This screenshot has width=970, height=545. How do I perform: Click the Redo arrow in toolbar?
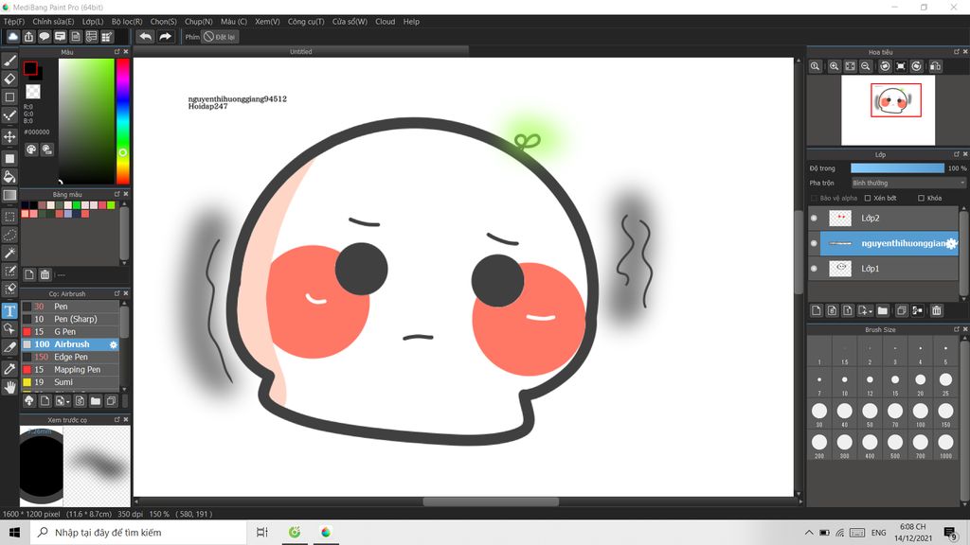click(165, 37)
